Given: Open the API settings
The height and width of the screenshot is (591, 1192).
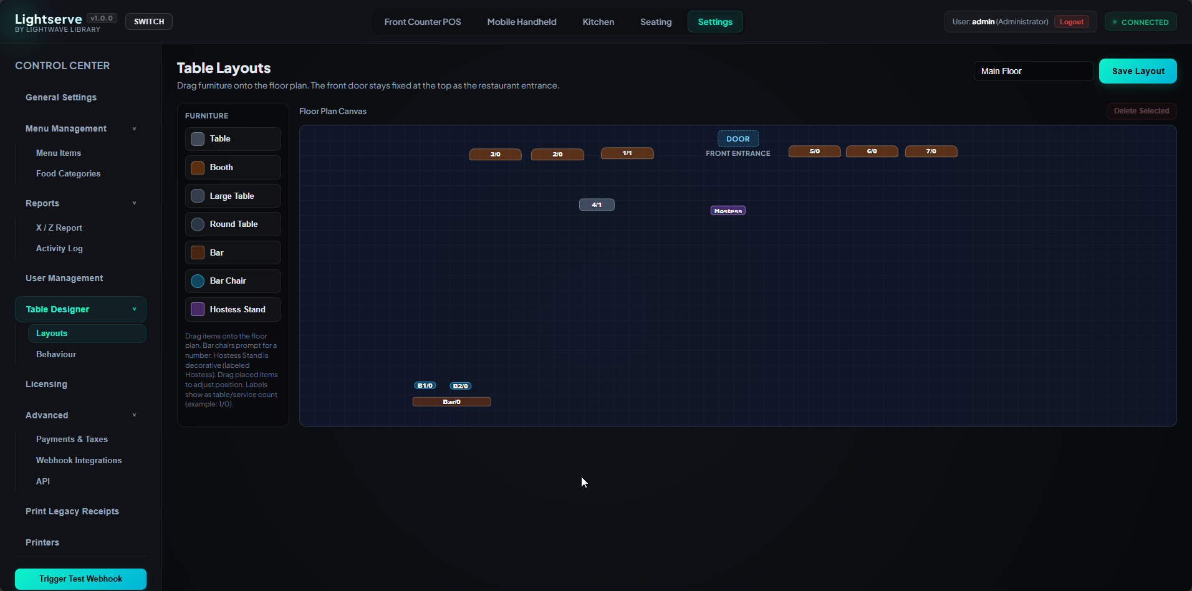Looking at the screenshot, I should [x=43, y=481].
